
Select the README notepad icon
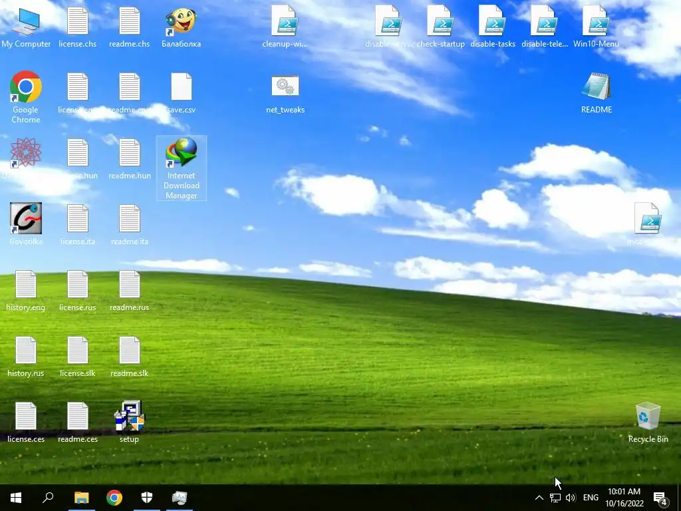click(597, 93)
